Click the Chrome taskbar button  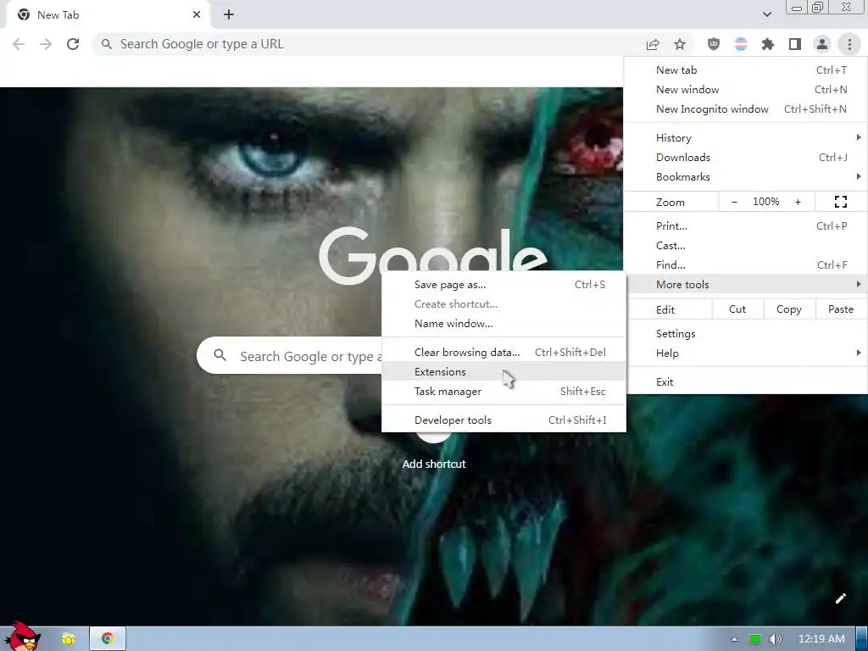(108, 639)
